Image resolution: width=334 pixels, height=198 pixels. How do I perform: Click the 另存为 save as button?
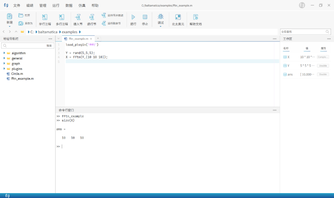(25, 24)
